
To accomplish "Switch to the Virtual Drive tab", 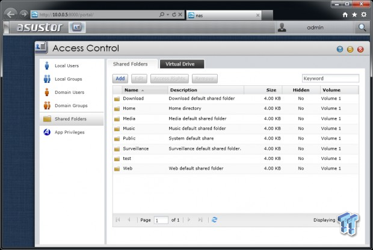I will (182, 64).
